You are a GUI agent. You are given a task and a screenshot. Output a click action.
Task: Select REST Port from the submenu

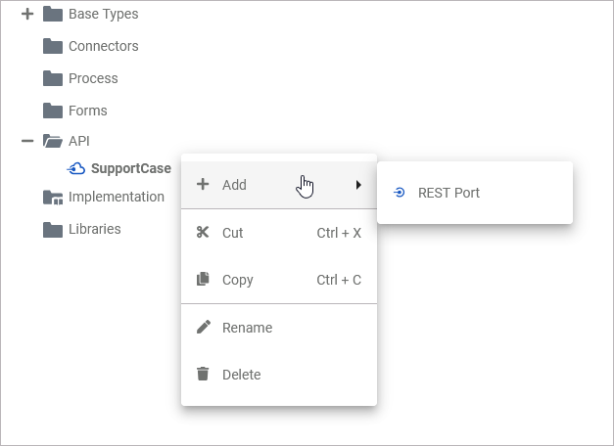pyautogui.click(x=449, y=193)
